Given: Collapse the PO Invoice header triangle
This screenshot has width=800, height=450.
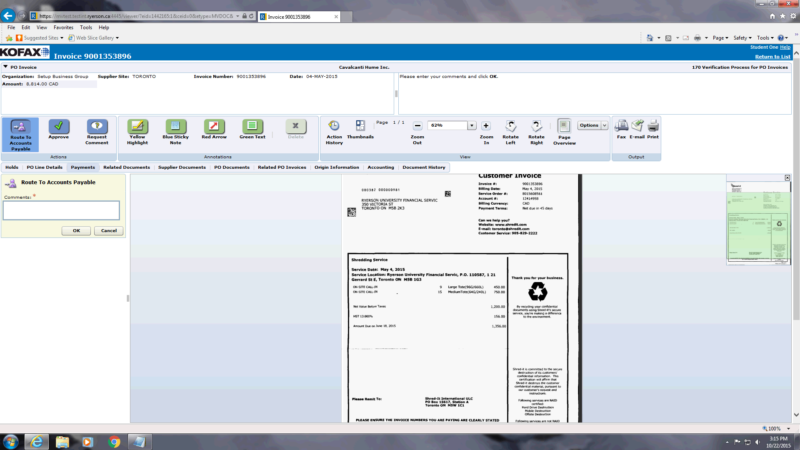Looking at the screenshot, I should click(6, 67).
